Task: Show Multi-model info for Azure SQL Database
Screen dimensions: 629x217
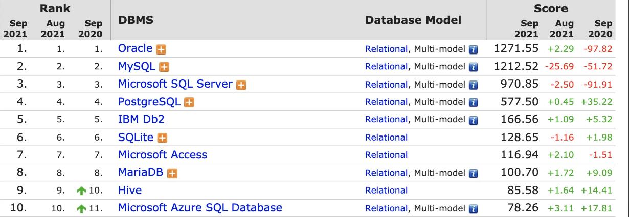Action: pos(474,208)
